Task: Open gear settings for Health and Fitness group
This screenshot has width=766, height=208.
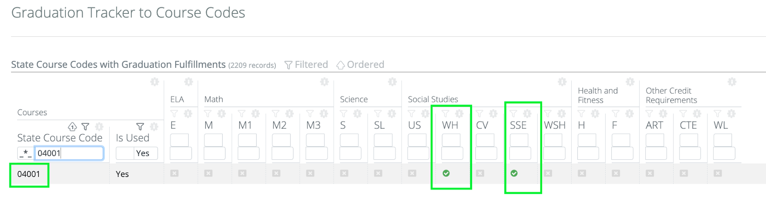Action: tap(630, 82)
